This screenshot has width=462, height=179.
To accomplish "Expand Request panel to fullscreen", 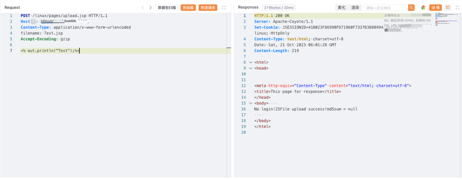I will (224, 8).
